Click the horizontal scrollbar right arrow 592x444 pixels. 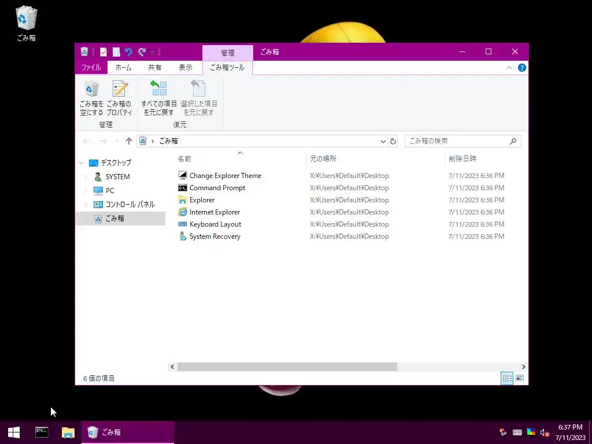pos(523,367)
